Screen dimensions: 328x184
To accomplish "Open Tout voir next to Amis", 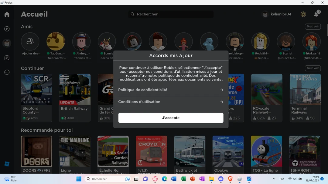I will tap(313, 26).
